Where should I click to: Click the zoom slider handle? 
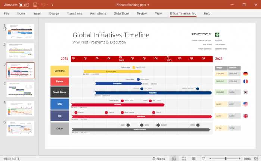tap(225, 158)
